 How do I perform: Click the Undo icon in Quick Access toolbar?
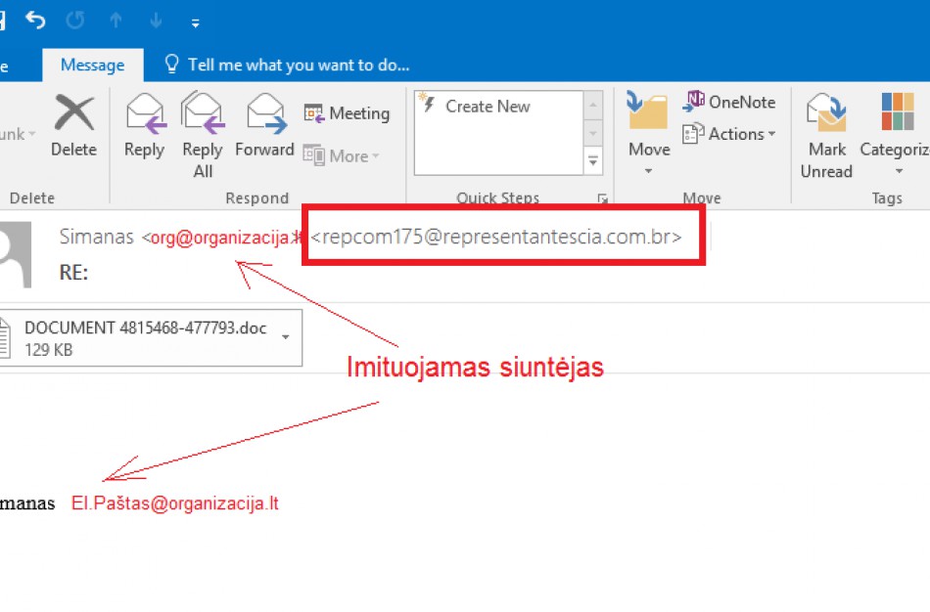tap(35, 22)
